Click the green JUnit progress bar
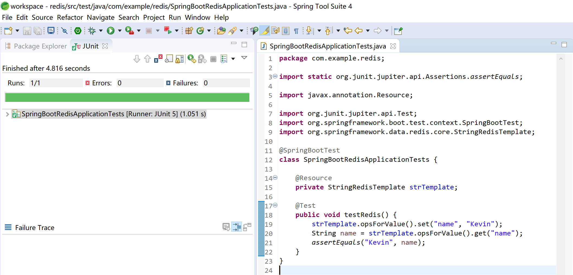This screenshot has width=573, height=275. coord(127,98)
